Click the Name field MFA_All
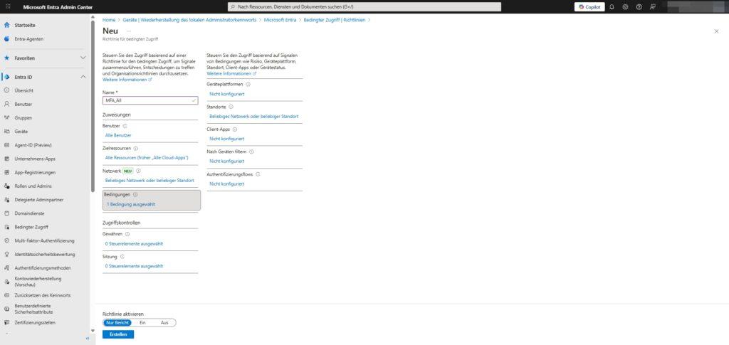729x345 pixels. (150, 100)
